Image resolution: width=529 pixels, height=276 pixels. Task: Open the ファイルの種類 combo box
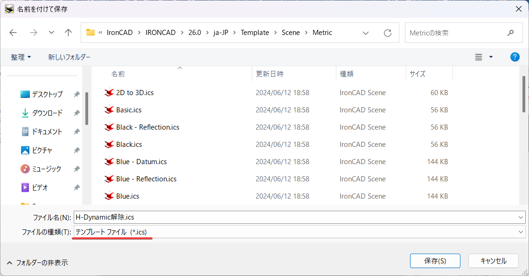point(299,232)
